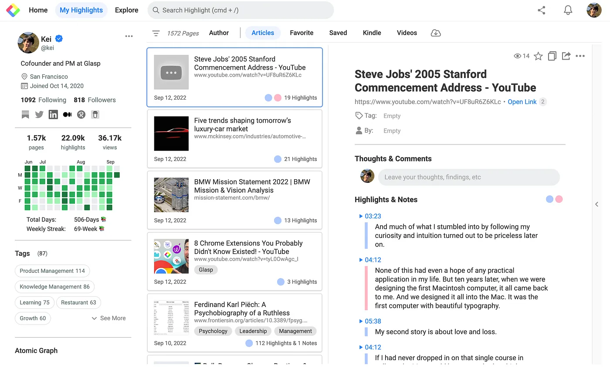
Task: Click the 'Leave your thoughts' comment box
Action: [468, 177]
